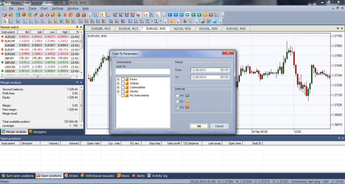Switch to the XAUEUR, M15 chart tab

point(128,29)
